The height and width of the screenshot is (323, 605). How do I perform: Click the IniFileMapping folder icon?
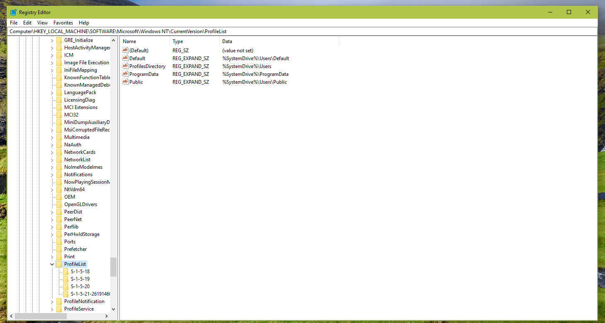59,70
